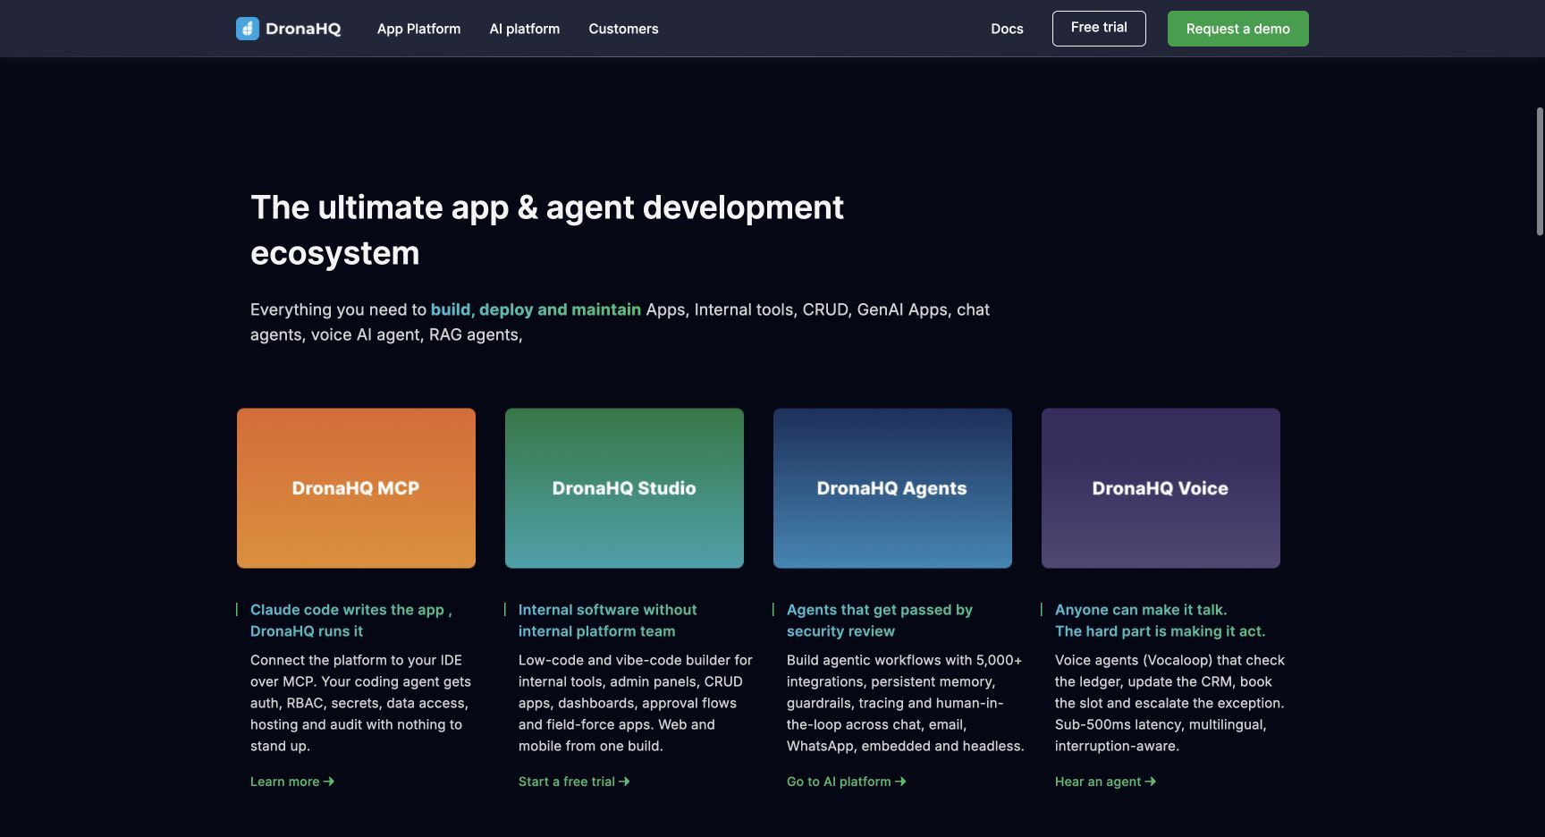Click the Request a demo button
Image resolution: width=1545 pixels, height=837 pixels.
pyautogui.click(x=1237, y=29)
